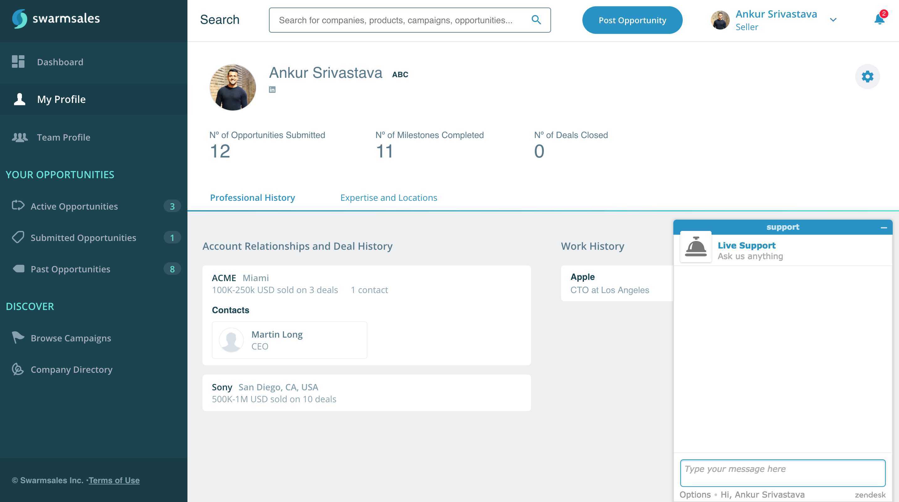Screen dimensions: 899x502
Task: Click the Browse Campaigns flag icon
Action: pyautogui.click(x=18, y=338)
